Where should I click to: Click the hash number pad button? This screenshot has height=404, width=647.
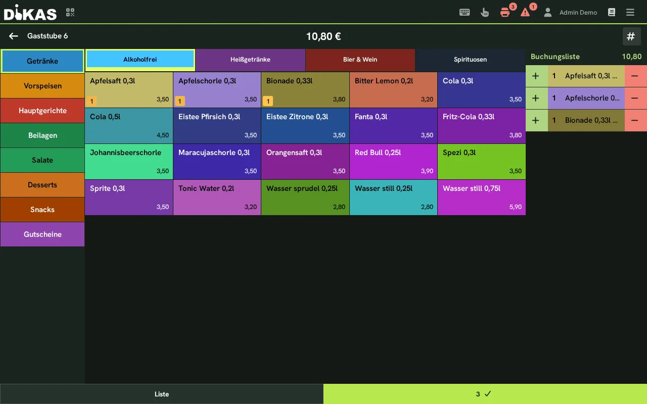[631, 36]
